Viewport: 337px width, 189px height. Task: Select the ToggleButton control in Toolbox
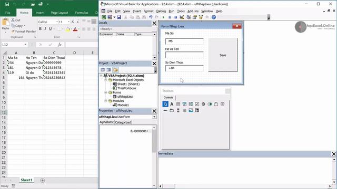(210, 104)
